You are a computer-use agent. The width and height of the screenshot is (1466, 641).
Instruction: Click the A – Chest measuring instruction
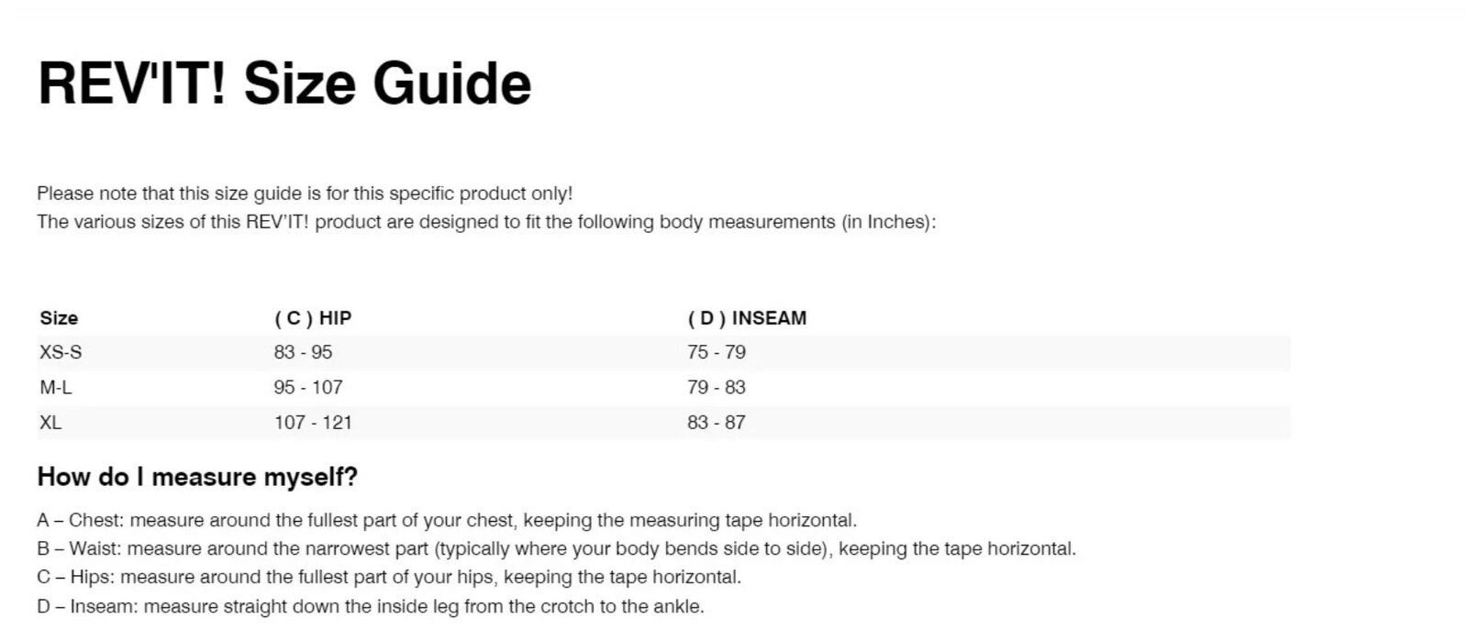tap(447, 520)
